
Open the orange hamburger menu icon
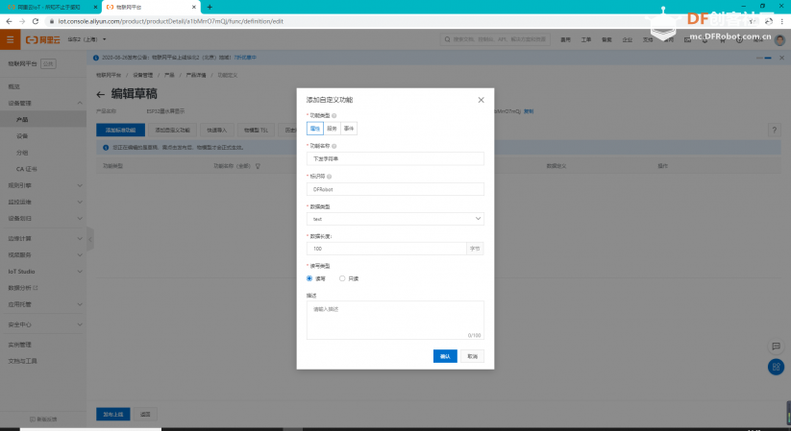tap(10, 39)
